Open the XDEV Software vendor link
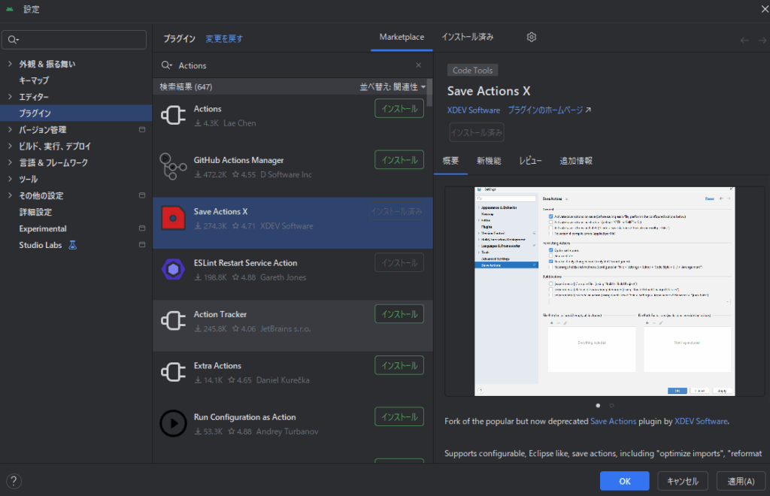770x496 pixels. coord(473,110)
